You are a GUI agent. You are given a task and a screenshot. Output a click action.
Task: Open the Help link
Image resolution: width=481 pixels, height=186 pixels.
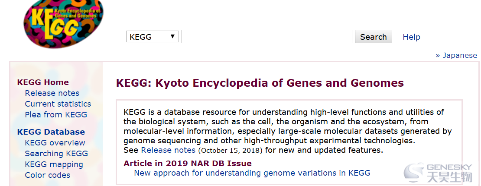[x=411, y=37]
